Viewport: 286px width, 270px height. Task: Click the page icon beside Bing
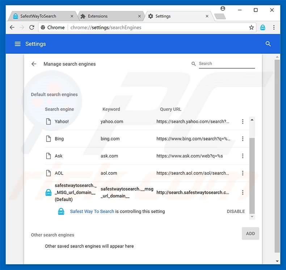pos(49,139)
